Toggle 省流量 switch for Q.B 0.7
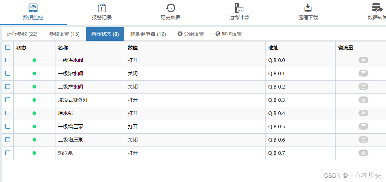Screen dimensions: 386x182 pos(363,153)
